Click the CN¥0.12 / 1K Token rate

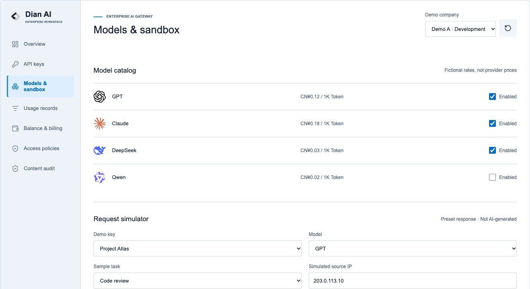pyautogui.click(x=322, y=97)
